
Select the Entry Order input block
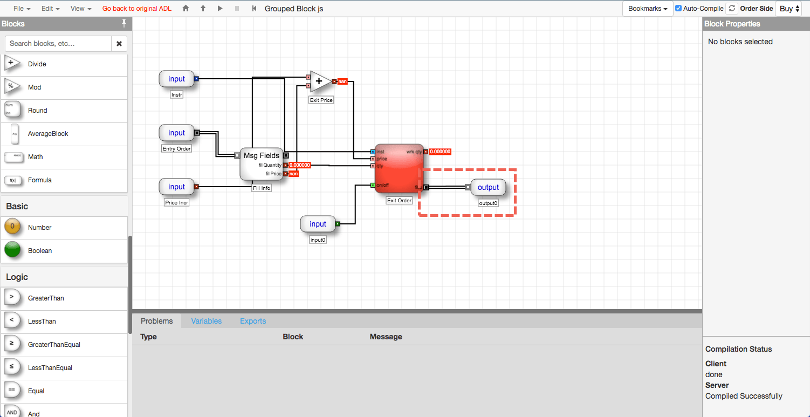pos(176,133)
